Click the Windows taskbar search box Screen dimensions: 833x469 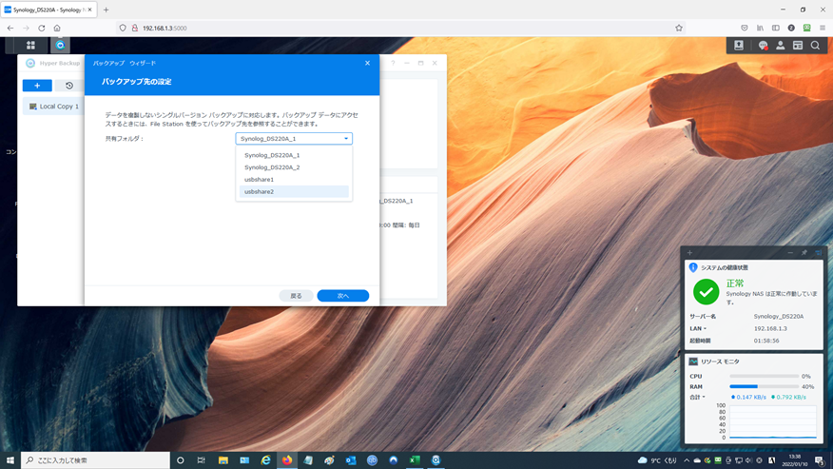96,460
